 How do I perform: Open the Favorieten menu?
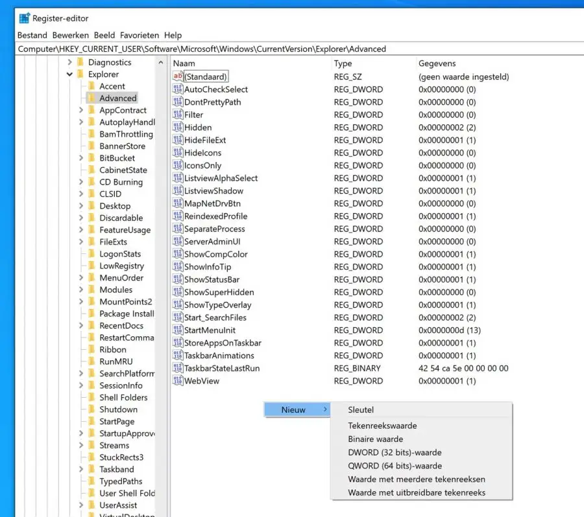pos(140,35)
